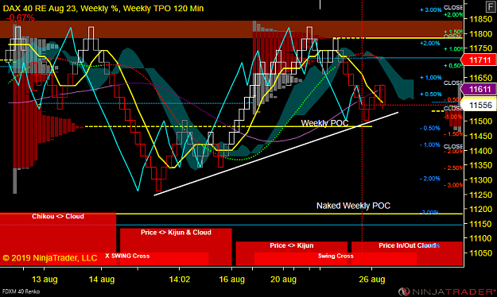Select the Naked Weekly POC label
The width and height of the screenshot is (497, 297).
tap(353, 206)
